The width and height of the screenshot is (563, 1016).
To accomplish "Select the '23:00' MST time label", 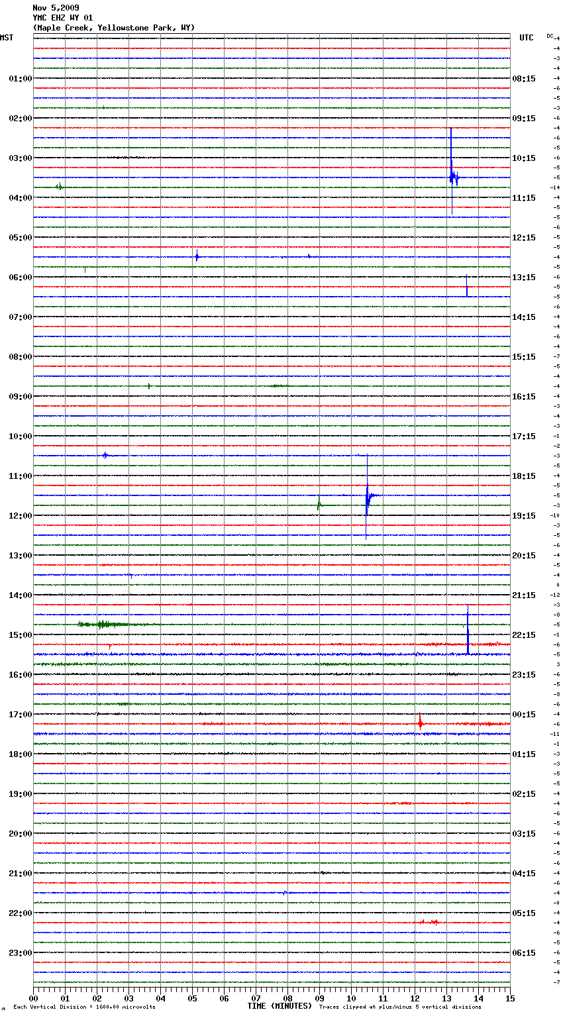I will [x=21, y=953].
